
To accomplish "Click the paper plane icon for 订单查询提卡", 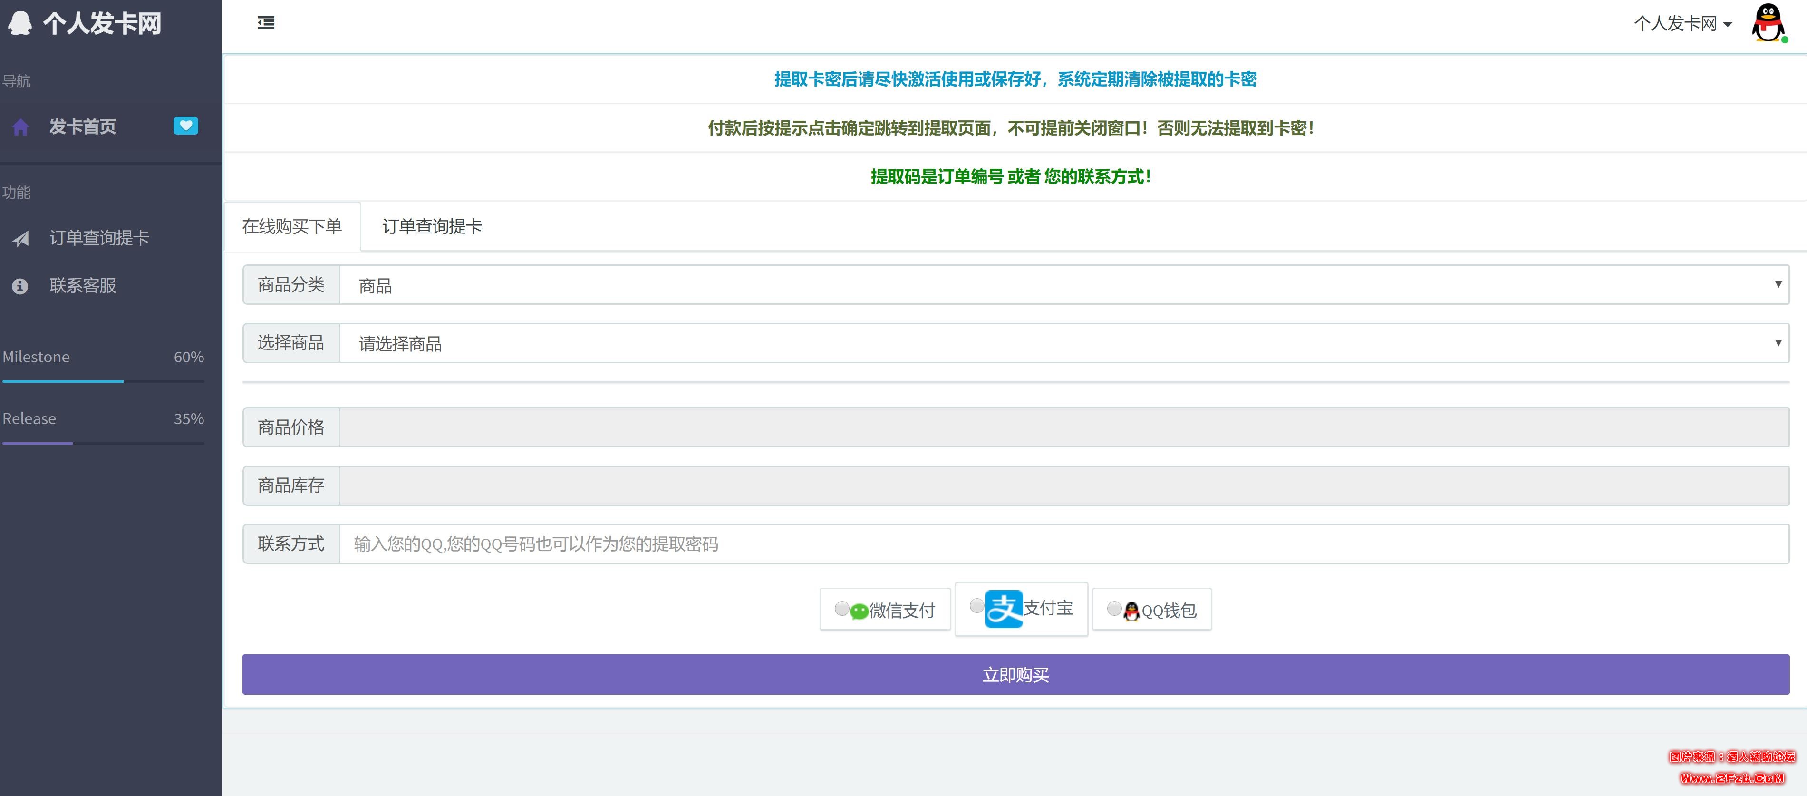I will click(21, 239).
